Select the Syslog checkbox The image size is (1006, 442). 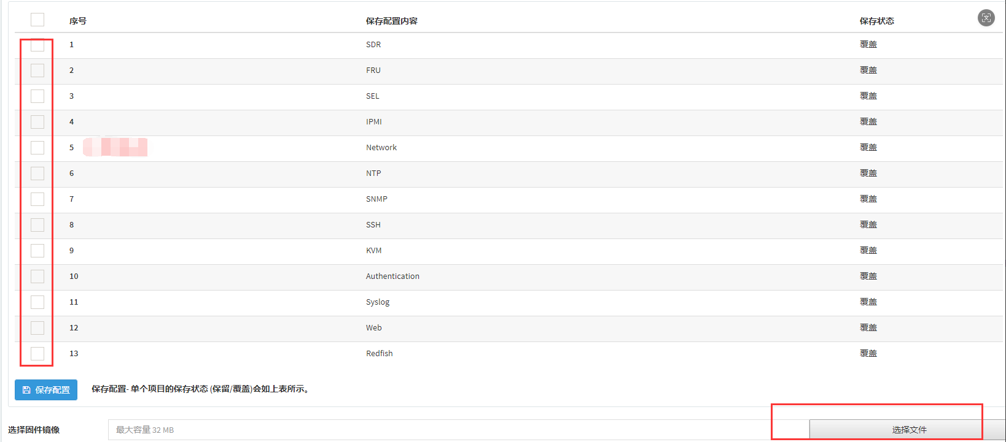click(x=37, y=302)
